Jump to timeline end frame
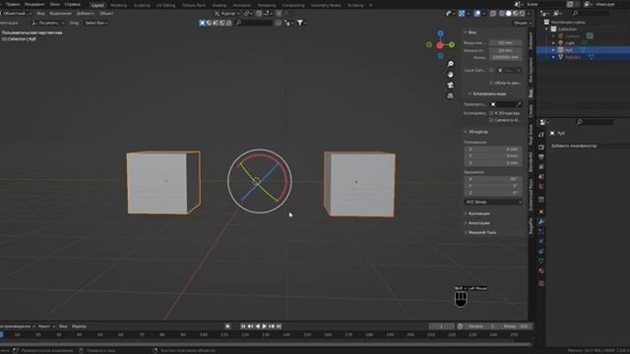This screenshot has width=630, height=354. point(279,326)
